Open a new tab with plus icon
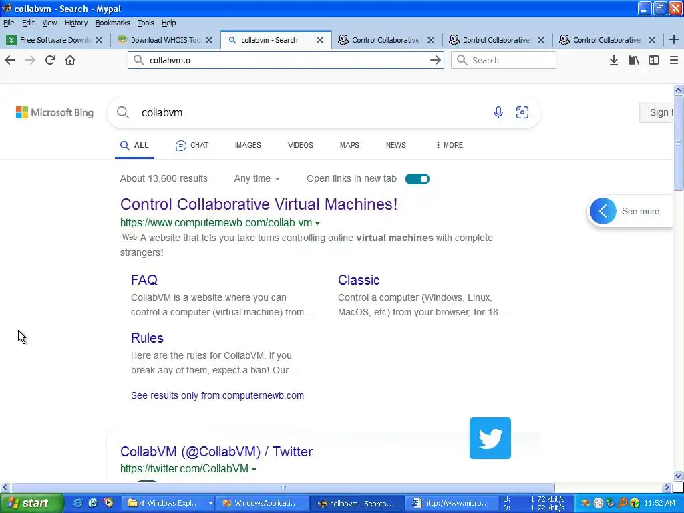This screenshot has height=513, width=684. pos(673,39)
